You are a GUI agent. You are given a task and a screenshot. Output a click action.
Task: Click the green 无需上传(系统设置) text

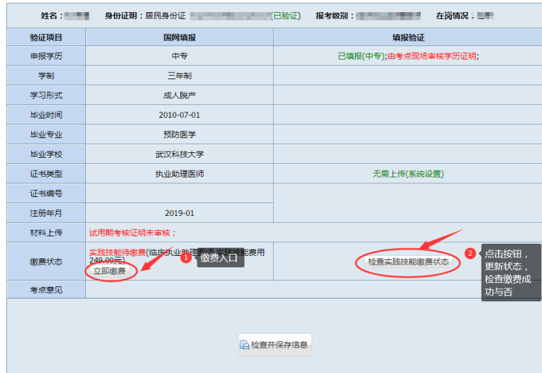pyautogui.click(x=408, y=174)
